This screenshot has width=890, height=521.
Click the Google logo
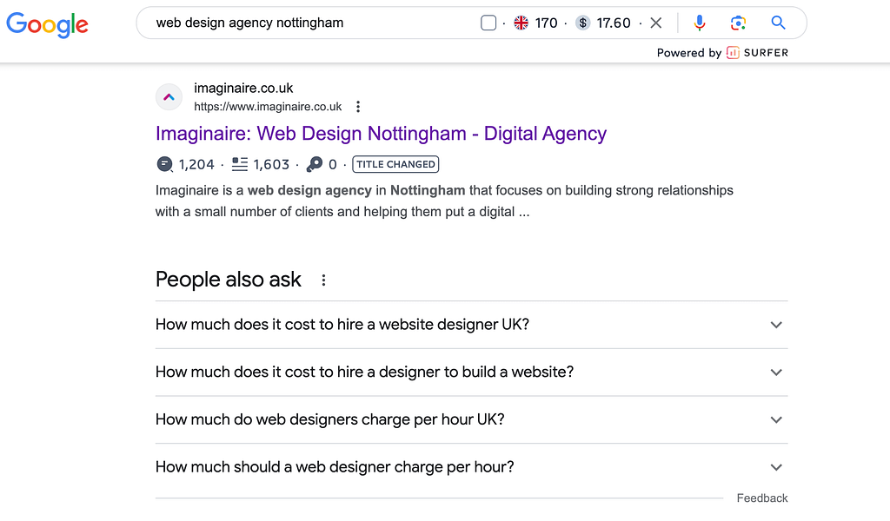coord(47,24)
